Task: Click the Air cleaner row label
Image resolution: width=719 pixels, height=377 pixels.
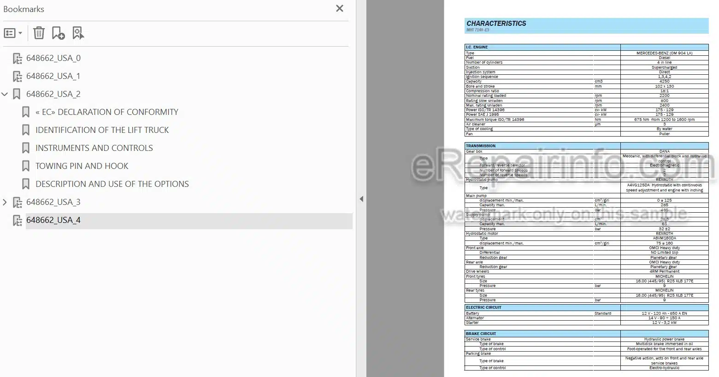Action: coord(476,124)
